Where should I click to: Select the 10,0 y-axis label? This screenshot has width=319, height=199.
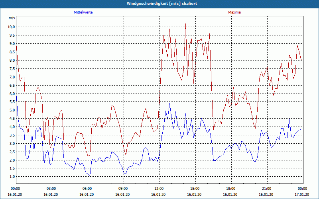(x=12, y=27)
